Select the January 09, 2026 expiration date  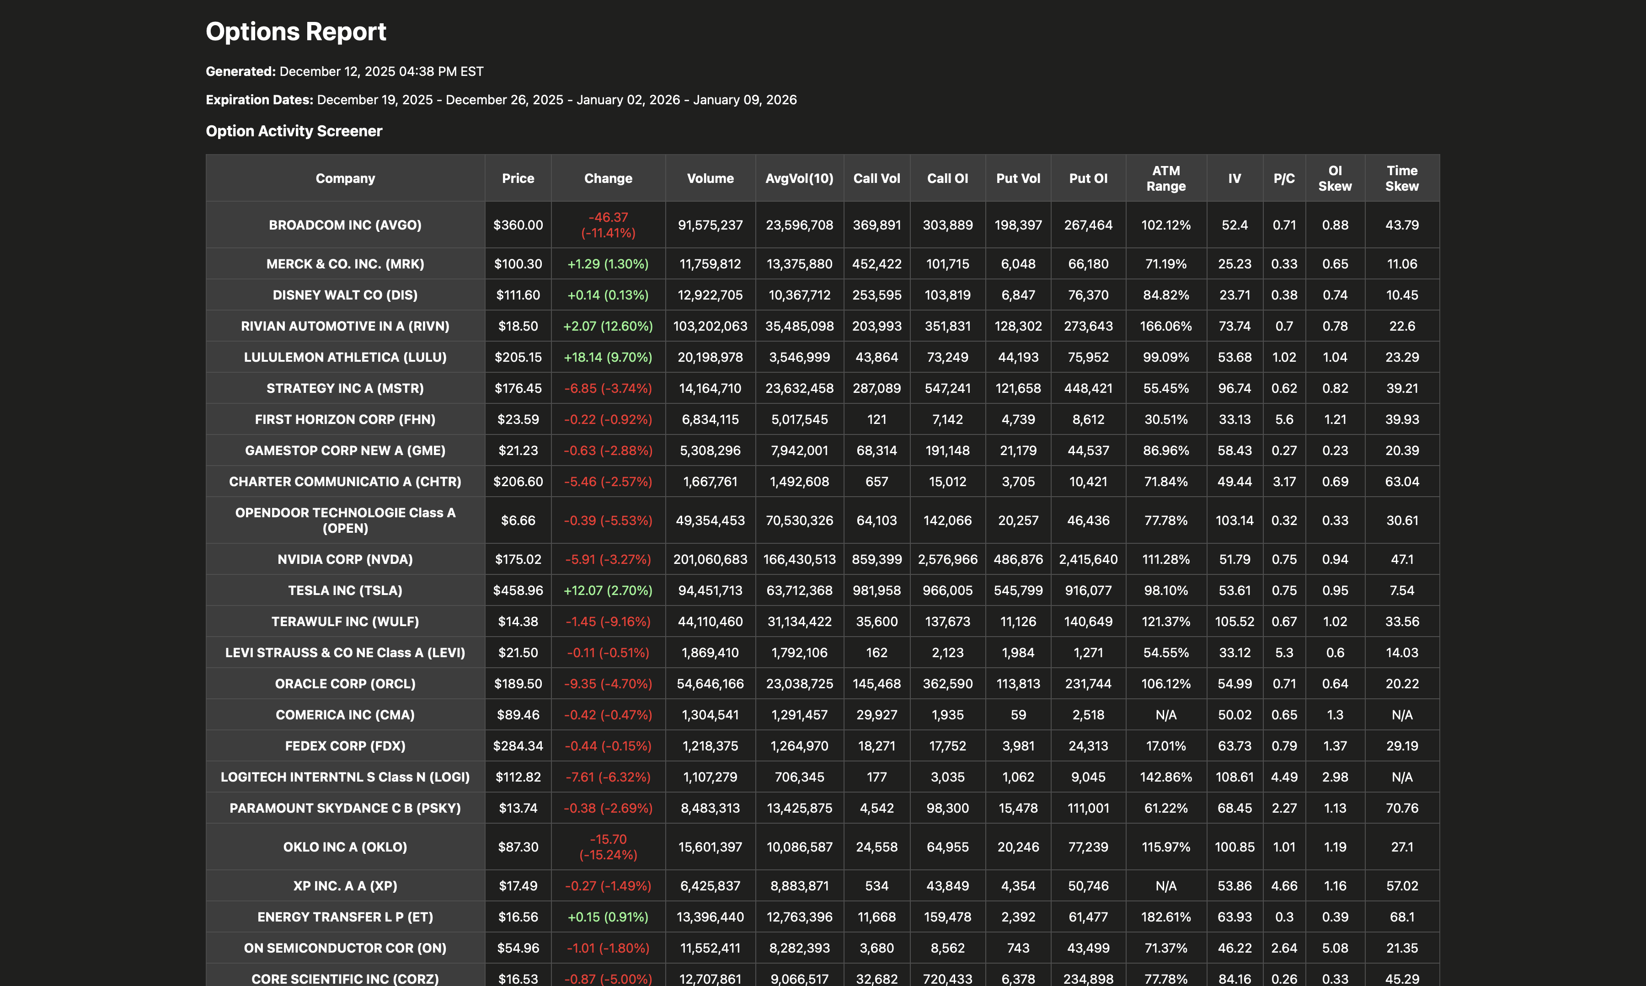pyautogui.click(x=745, y=99)
